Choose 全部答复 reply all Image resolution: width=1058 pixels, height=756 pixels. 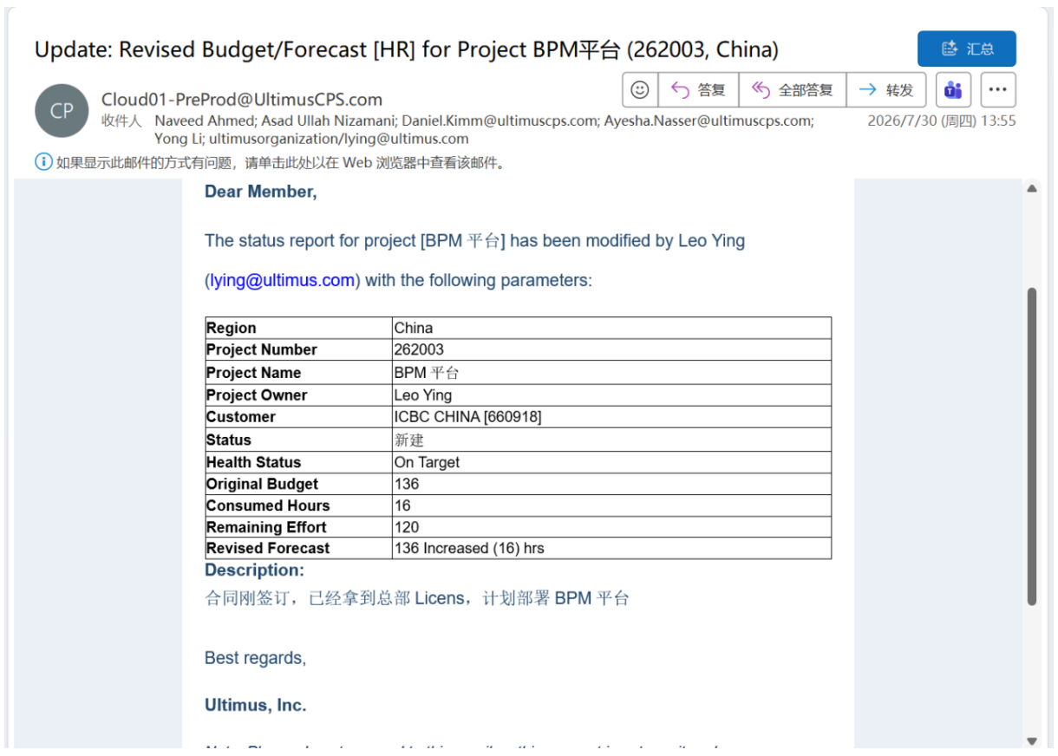coord(792,89)
